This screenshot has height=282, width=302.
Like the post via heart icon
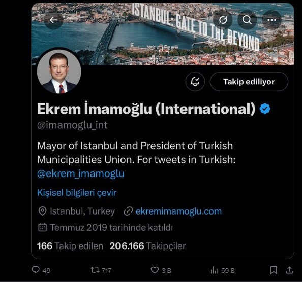pos(155,270)
